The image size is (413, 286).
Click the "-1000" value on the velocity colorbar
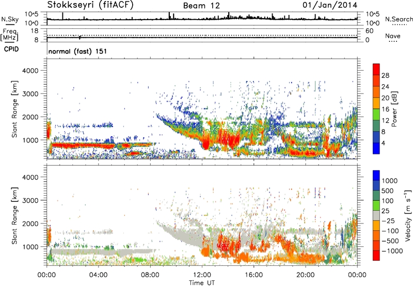click(392, 251)
